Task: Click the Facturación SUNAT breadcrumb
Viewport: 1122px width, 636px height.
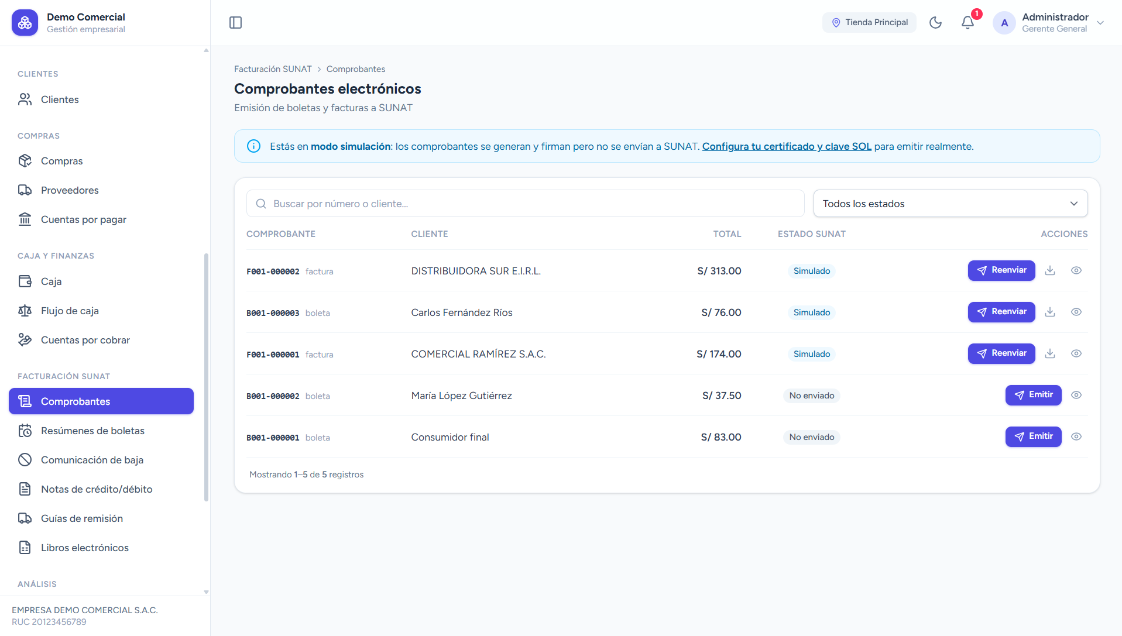Action: [273, 69]
